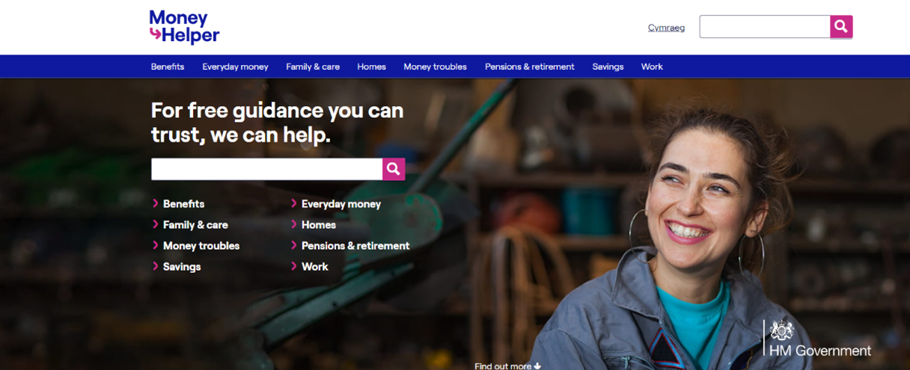Viewport: 910px width, 370px height.
Task: Click the hero search magnifier button
Action: [x=394, y=169]
